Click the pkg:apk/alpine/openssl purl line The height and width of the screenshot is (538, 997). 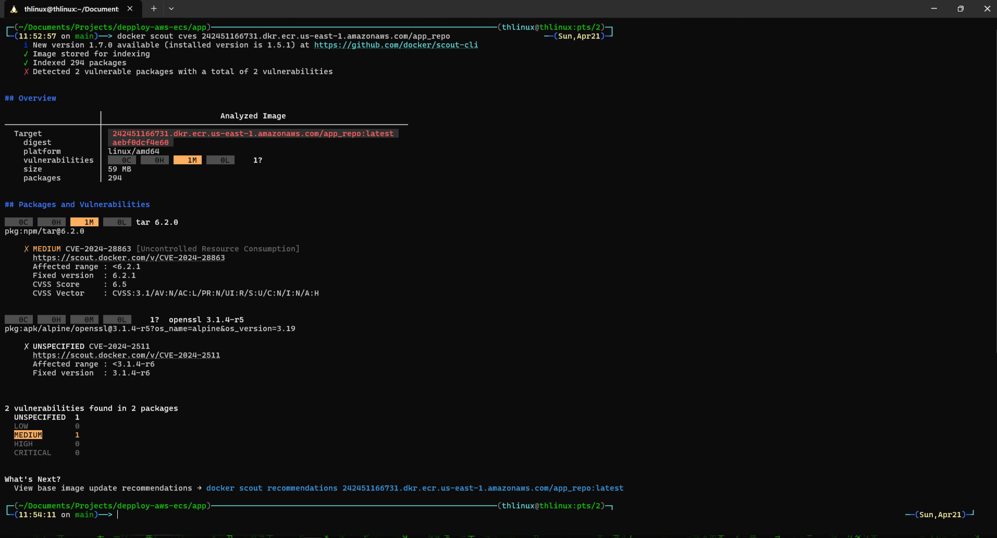click(x=150, y=328)
